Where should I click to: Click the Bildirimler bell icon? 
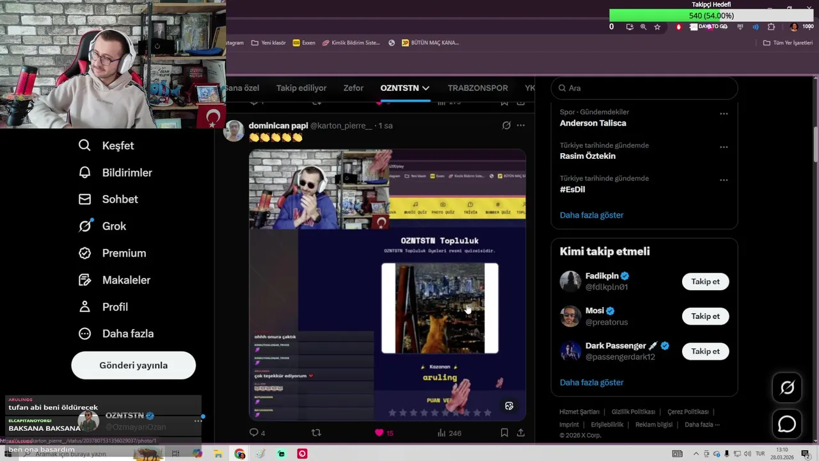tap(84, 172)
